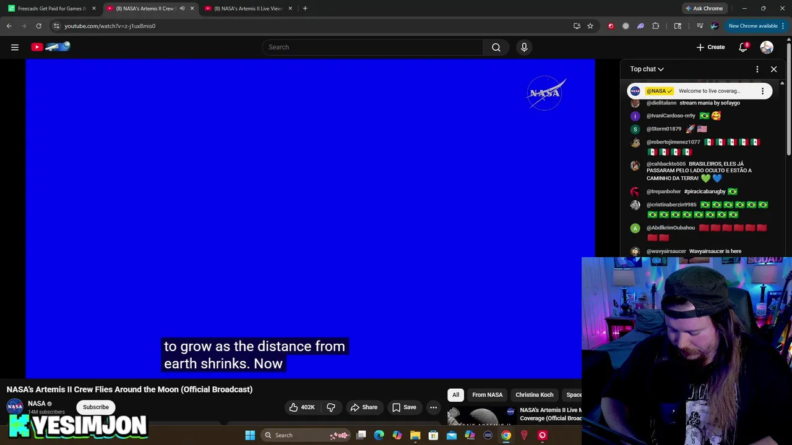Viewport: 792px width, 445px height.
Task: Select the All filter chip
Action: (455, 395)
